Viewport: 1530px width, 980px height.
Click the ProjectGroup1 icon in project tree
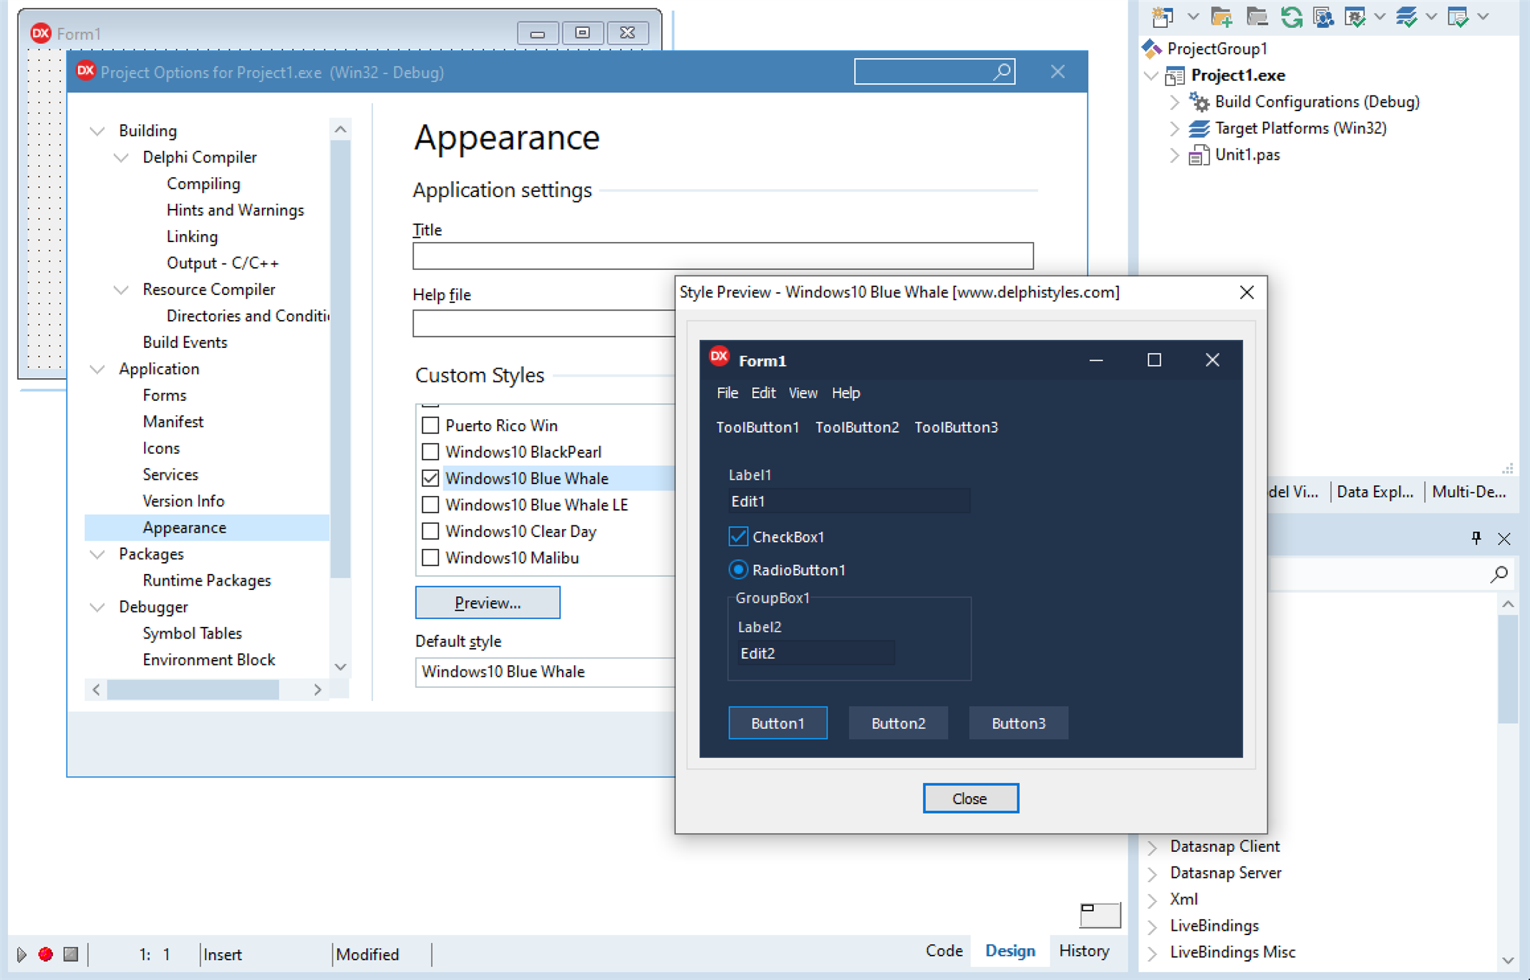click(x=1152, y=49)
